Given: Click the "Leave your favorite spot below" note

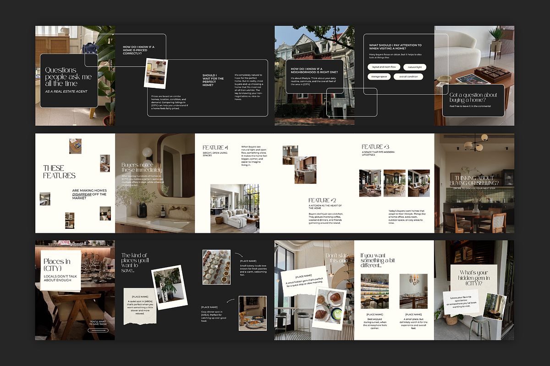Looking at the screenshot, I should pyautogui.click(x=461, y=301).
